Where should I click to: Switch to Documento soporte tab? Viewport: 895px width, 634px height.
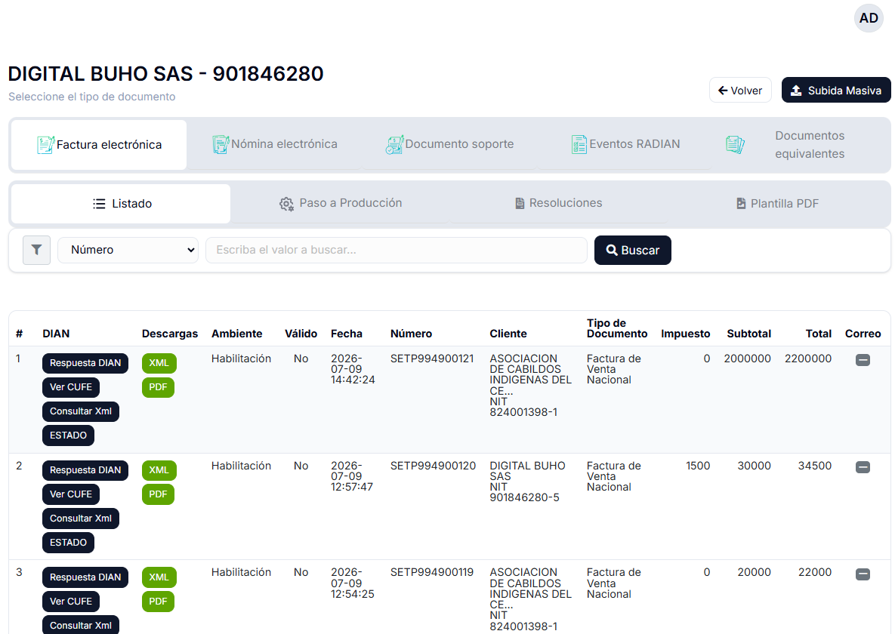450,144
